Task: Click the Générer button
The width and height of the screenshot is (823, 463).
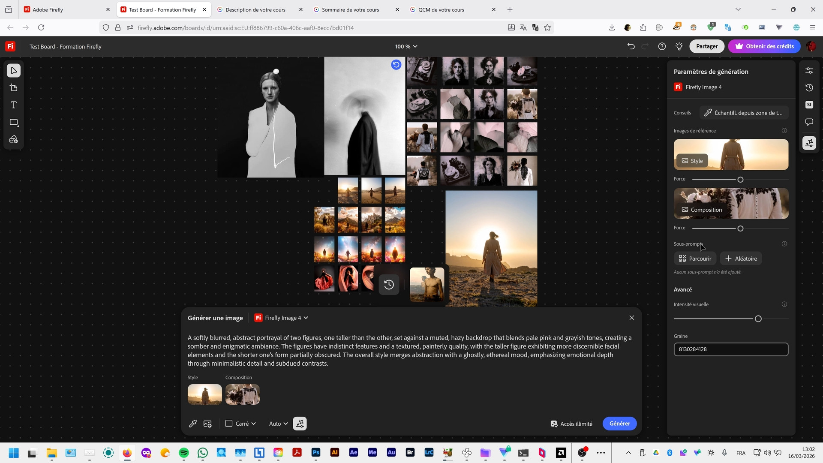Action: pyautogui.click(x=619, y=424)
